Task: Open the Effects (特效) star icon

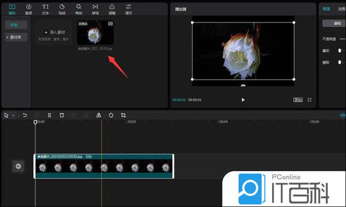Action: point(79,9)
